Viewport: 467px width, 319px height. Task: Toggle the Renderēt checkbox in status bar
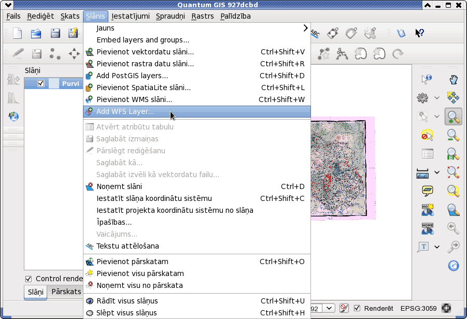(357, 308)
